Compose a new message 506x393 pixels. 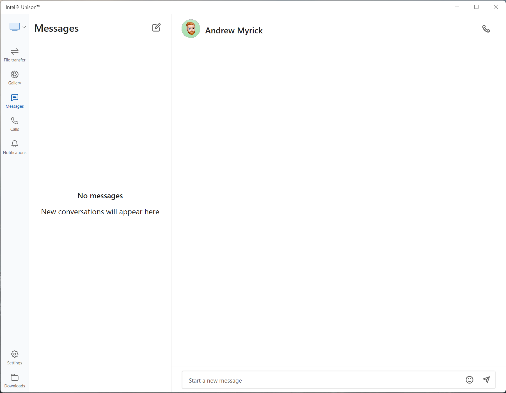156,27
